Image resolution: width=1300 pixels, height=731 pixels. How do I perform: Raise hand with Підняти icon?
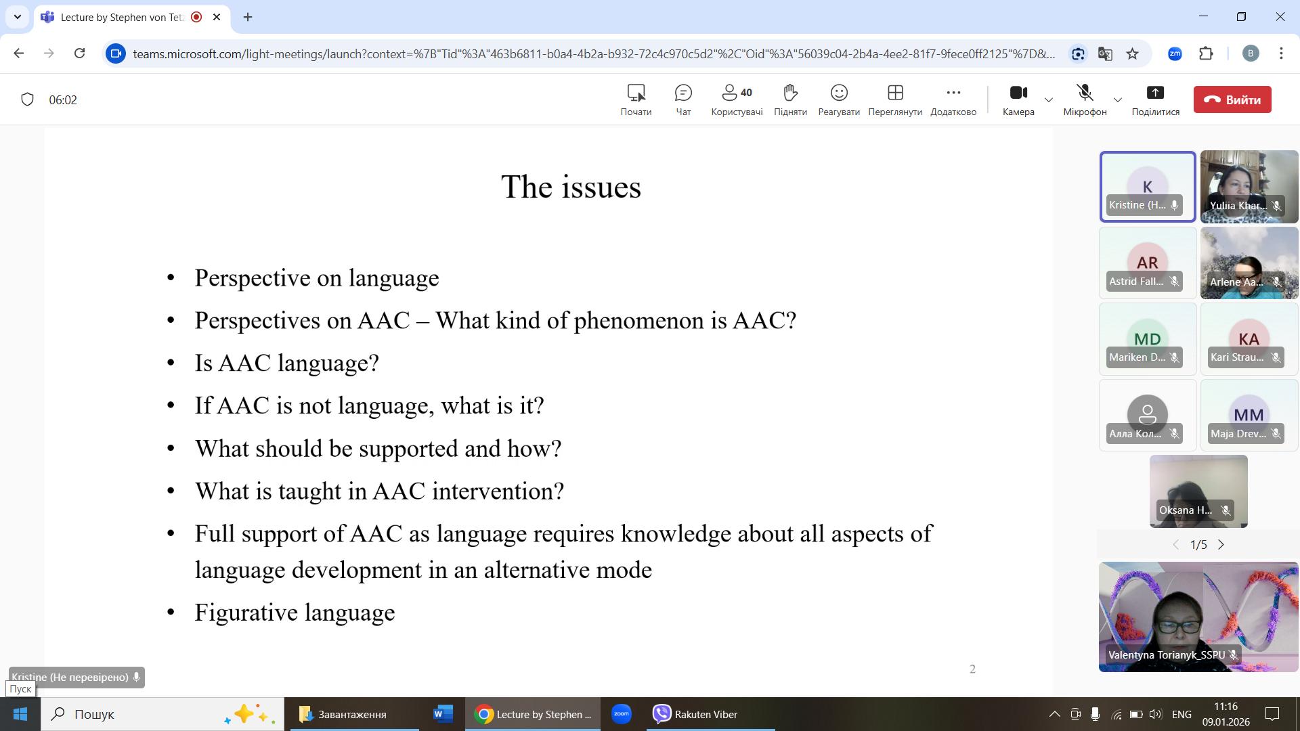pyautogui.click(x=789, y=99)
